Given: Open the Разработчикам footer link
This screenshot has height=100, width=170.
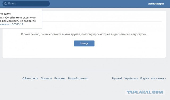Looking at the screenshot, I should pyautogui.click(x=78, y=78).
